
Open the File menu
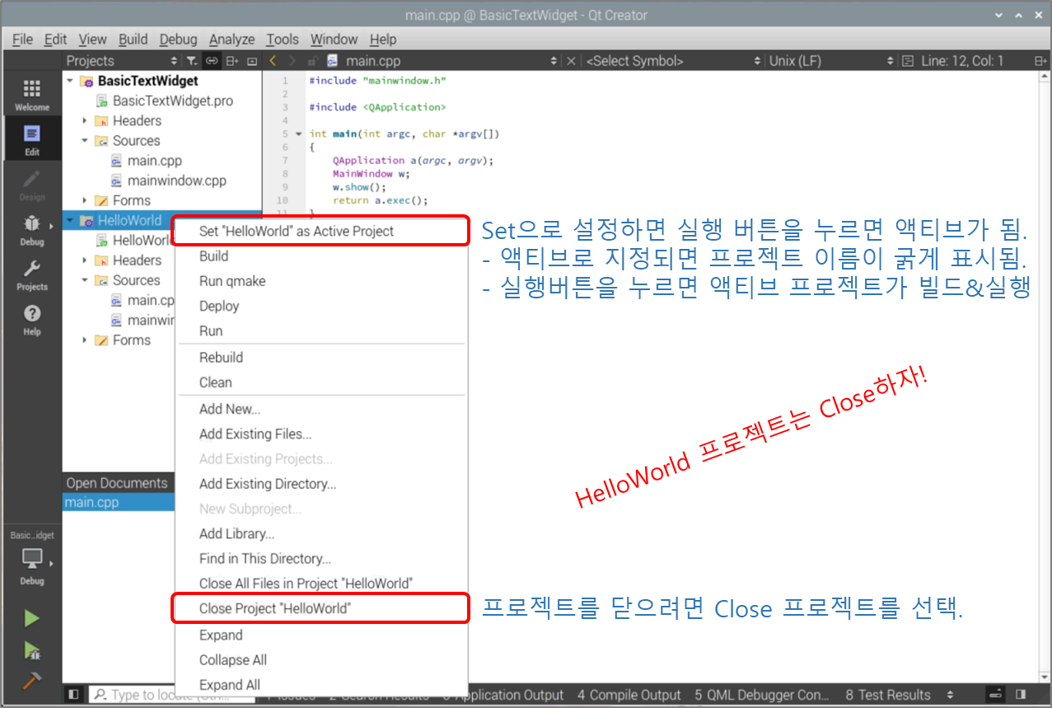(x=22, y=39)
